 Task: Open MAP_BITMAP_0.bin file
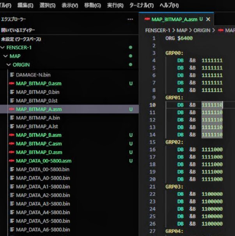37,92
